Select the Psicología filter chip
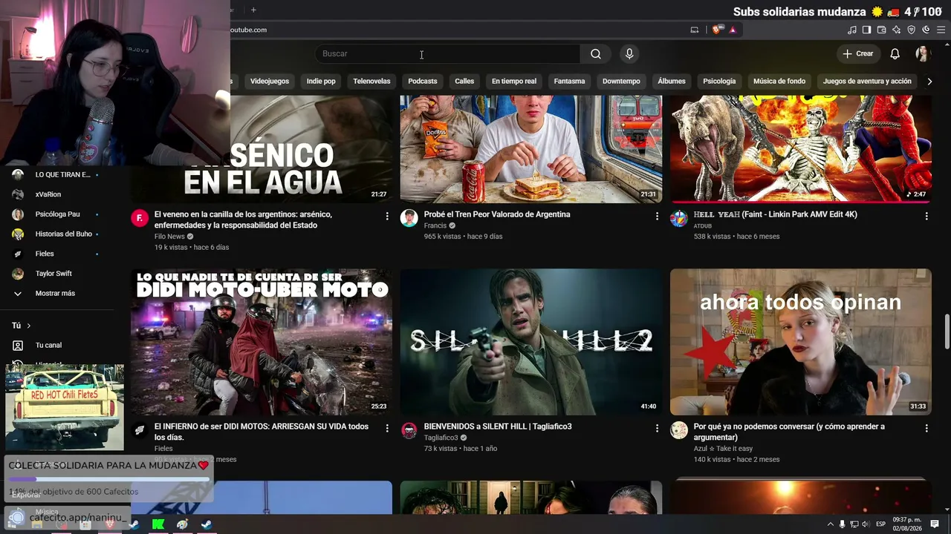This screenshot has height=534, width=951. coord(719,82)
